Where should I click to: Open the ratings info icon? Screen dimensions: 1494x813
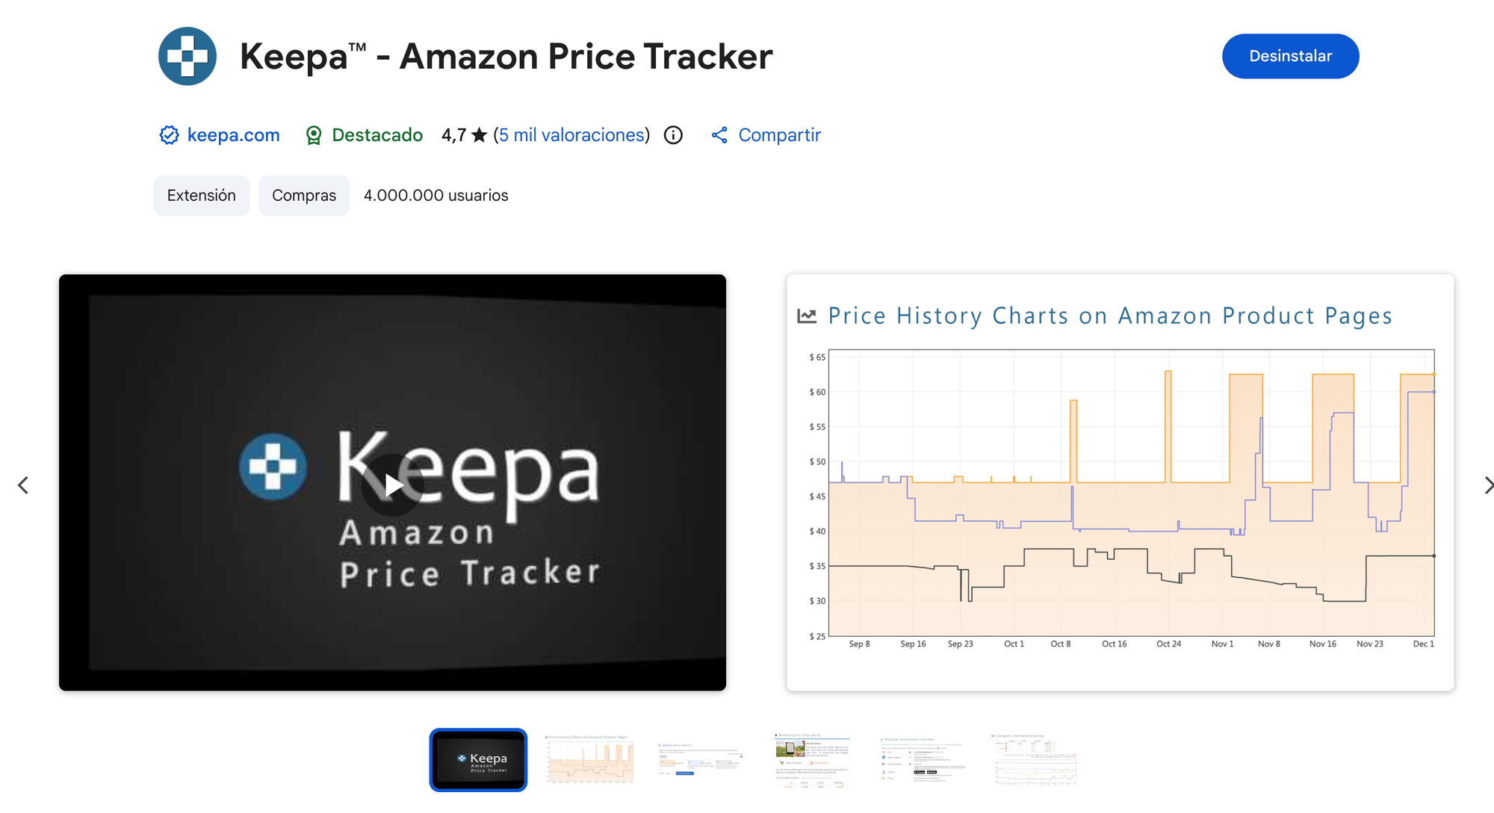pyautogui.click(x=673, y=135)
